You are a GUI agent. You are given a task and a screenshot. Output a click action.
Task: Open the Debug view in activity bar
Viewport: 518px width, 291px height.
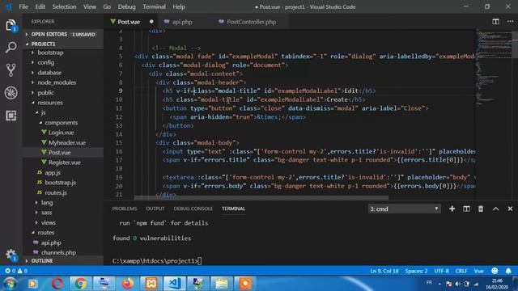tap(11, 93)
